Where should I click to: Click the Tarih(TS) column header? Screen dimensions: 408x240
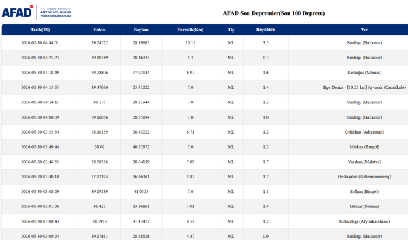[40, 30]
